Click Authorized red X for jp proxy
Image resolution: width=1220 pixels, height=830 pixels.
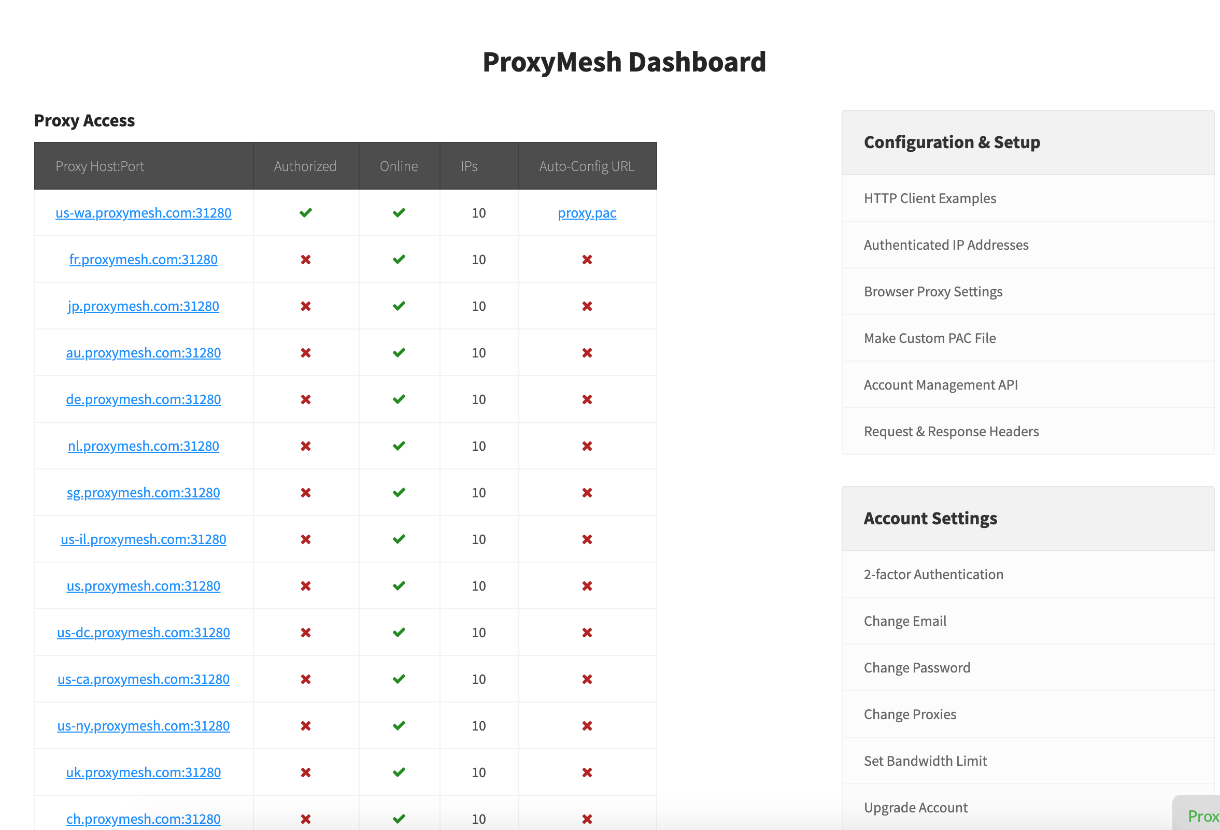point(306,306)
